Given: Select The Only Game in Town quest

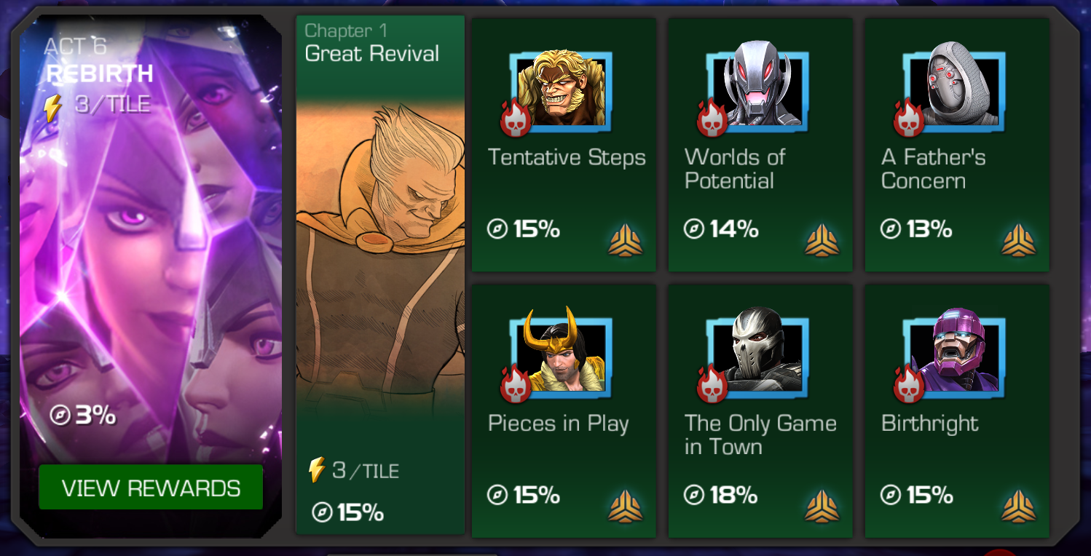Looking at the screenshot, I should tap(760, 410).
